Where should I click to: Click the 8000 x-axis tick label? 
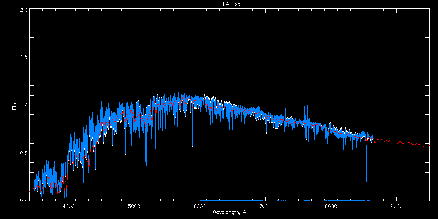click(x=331, y=206)
